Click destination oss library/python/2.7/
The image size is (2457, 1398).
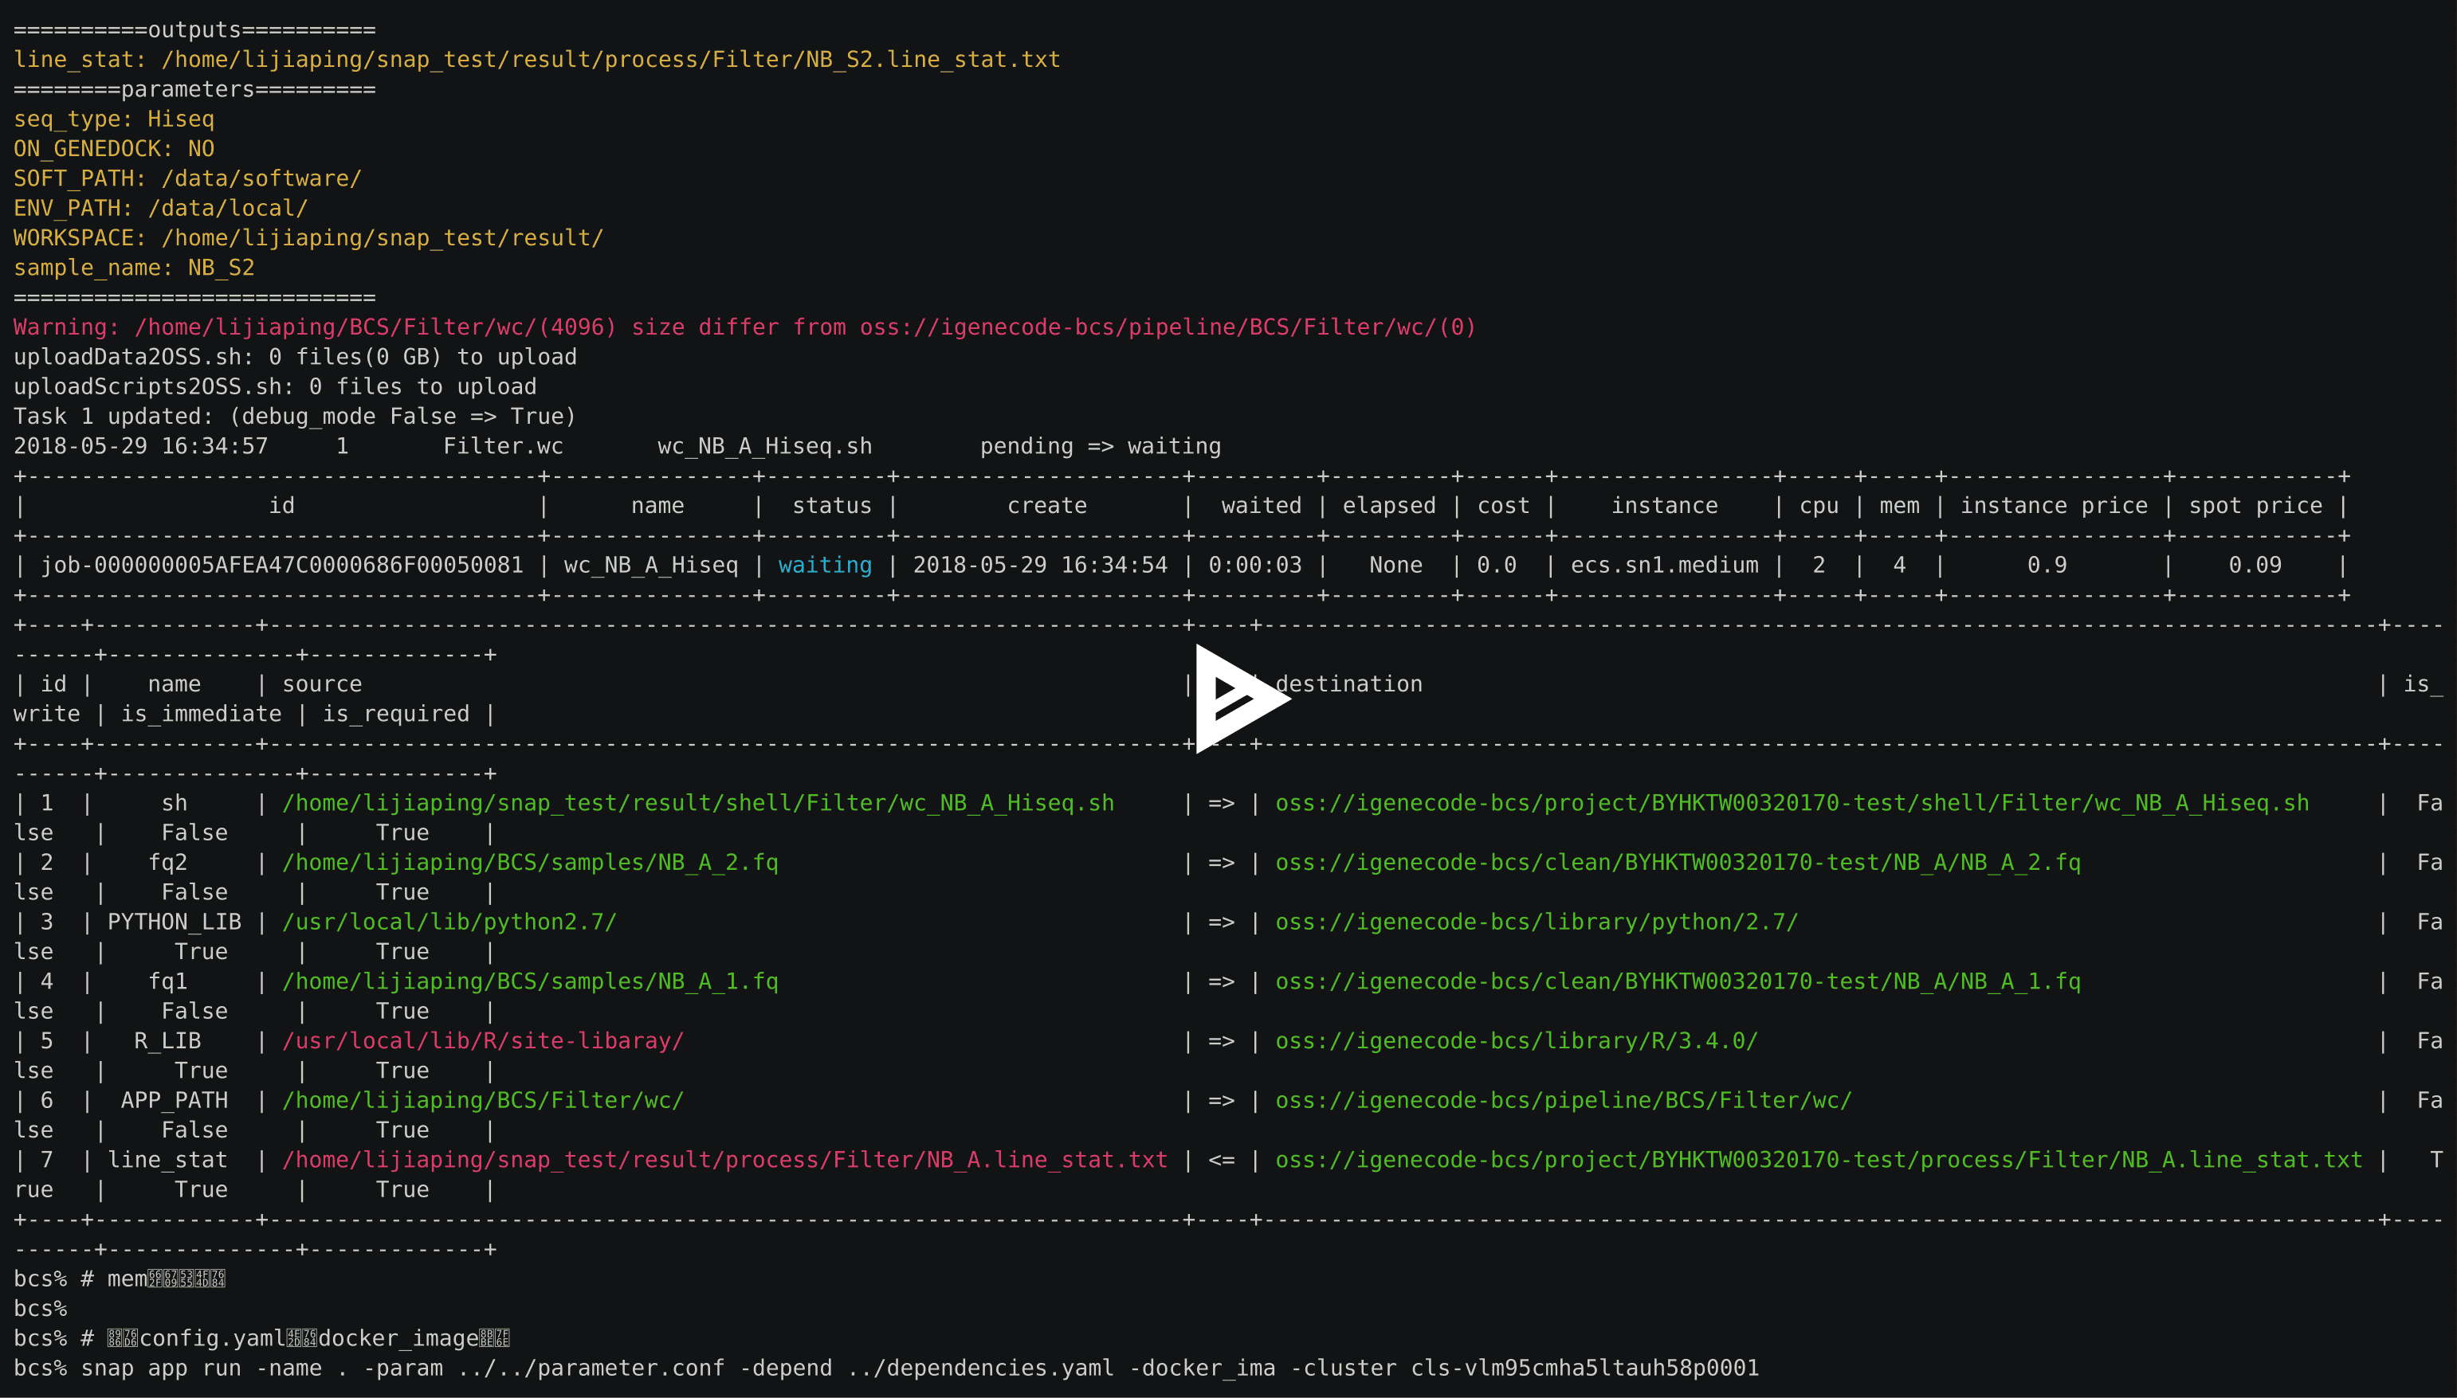point(1537,922)
